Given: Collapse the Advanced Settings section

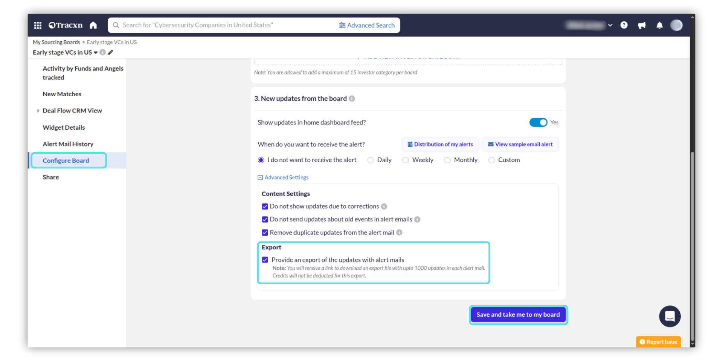Looking at the screenshot, I should point(260,177).
